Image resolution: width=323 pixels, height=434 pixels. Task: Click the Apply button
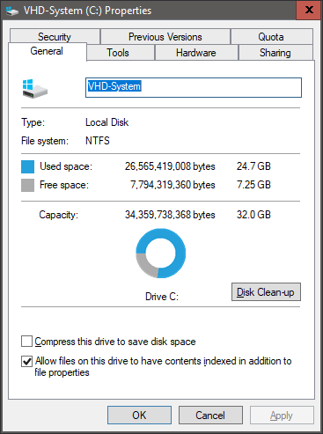coord(282,416)
